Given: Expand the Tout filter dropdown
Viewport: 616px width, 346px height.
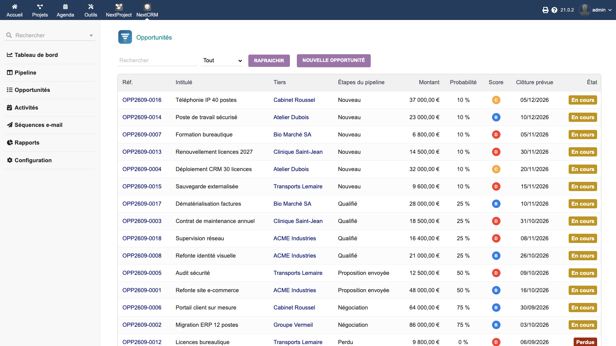Looking at the screenshot, I should click(x=223, y=60).
